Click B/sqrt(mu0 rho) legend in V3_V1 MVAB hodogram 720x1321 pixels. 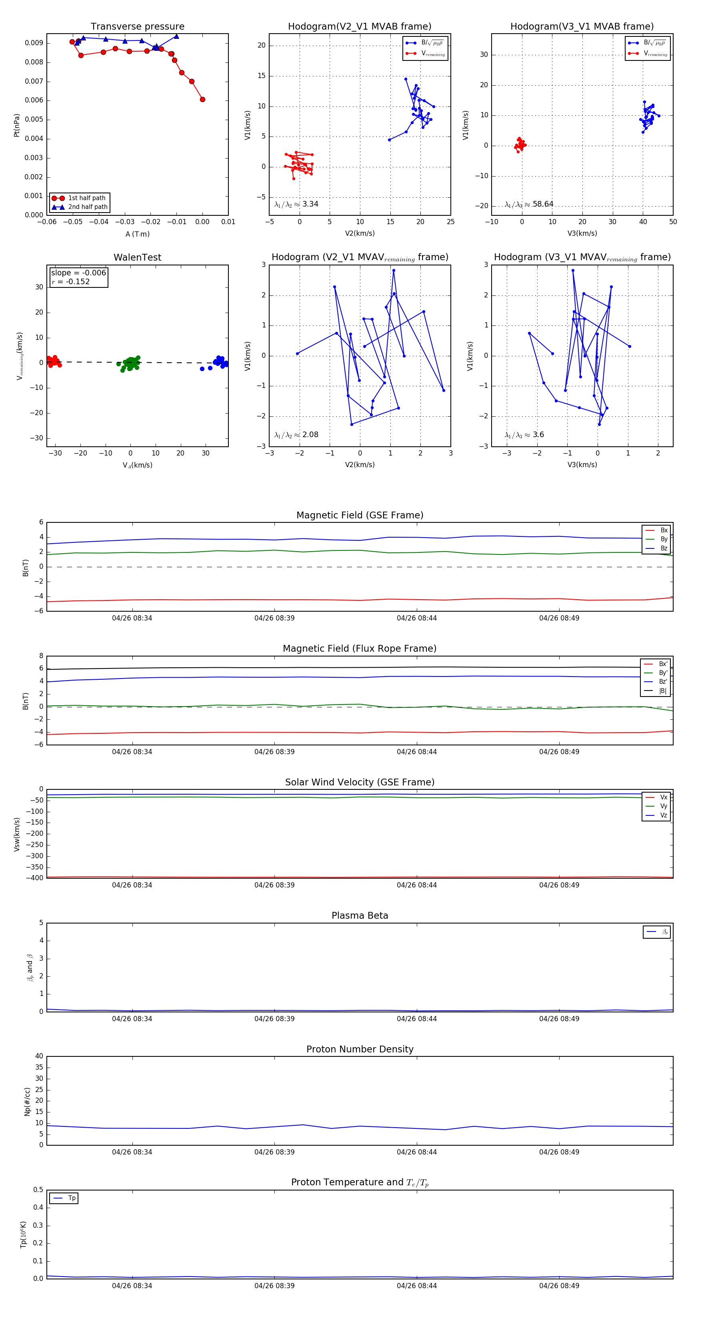(x=648, y=43)
